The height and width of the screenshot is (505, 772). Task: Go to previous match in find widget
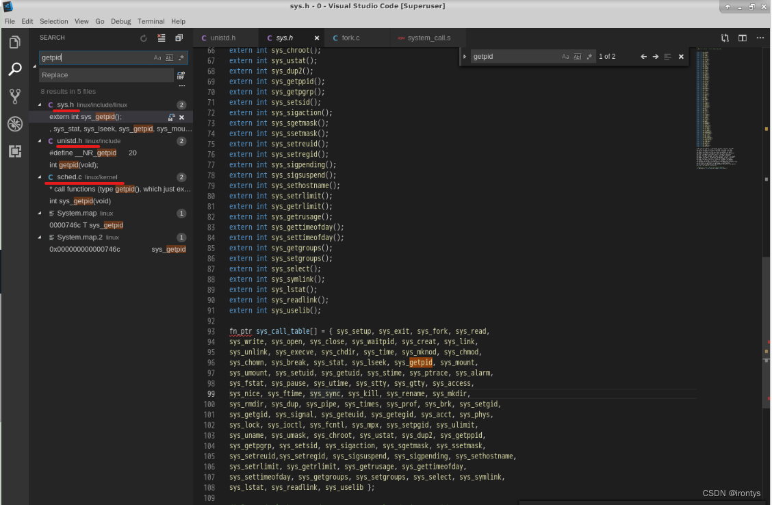(643, 57)
